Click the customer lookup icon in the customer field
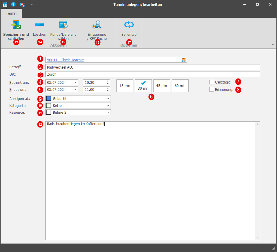The image size is (277, 252). (x=184, y=60)
